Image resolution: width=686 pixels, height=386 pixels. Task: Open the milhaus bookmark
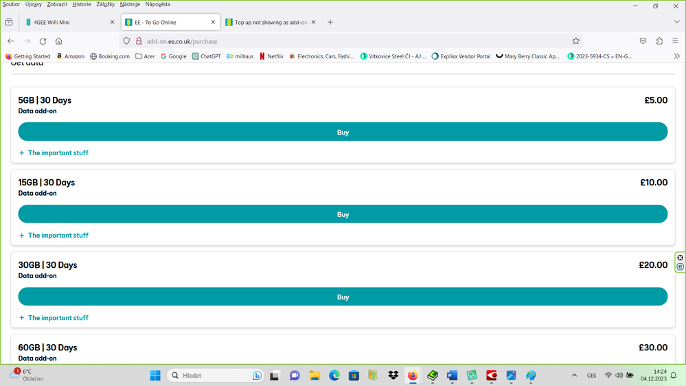[x=240, y=56]
